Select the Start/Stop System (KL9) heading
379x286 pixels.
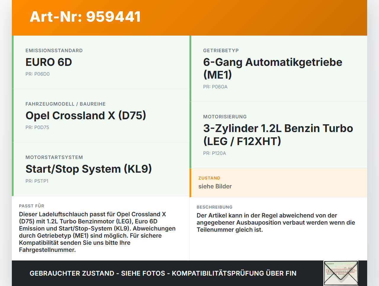click(x=89, y=169)
